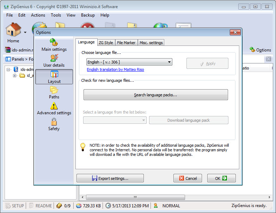Expand the id_a folder tree node
This screenshot has height=213, width=276.
pos(14,75)
